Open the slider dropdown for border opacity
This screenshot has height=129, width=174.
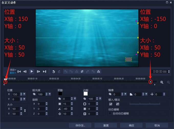pos(100,99)
